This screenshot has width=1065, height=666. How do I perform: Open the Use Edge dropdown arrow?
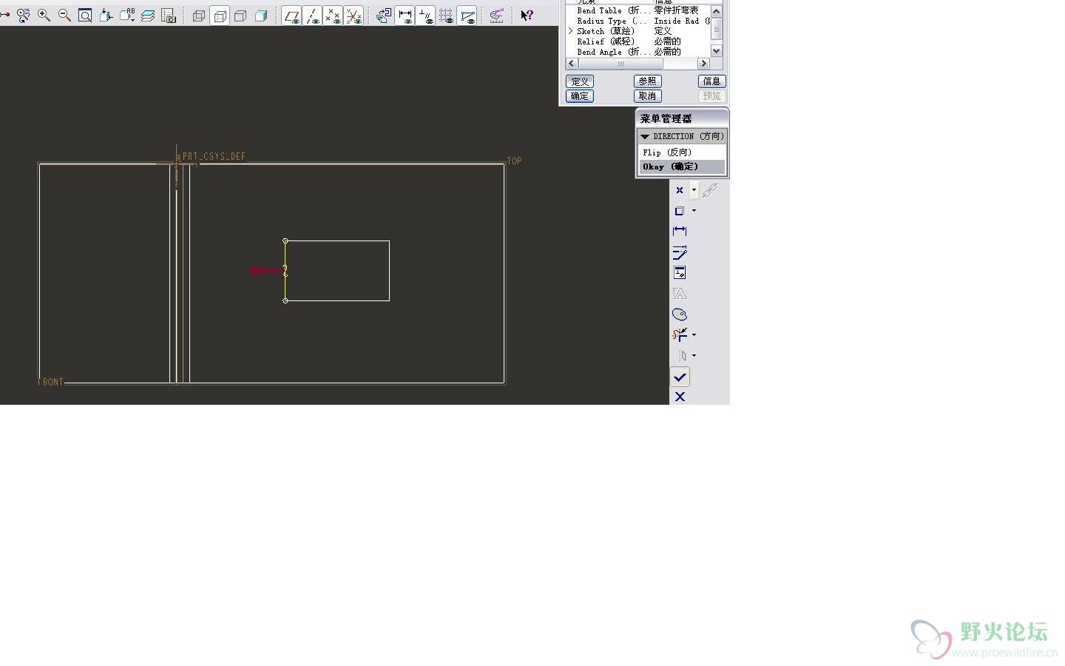click(694, 211)
